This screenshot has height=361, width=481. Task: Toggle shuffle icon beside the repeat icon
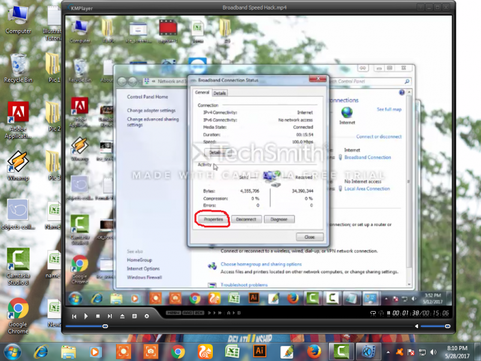381,313
